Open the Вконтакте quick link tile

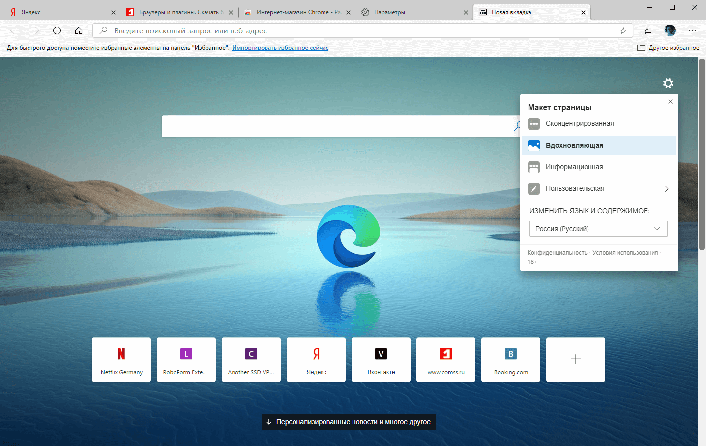pyautogui.click(x=381, y=359)
